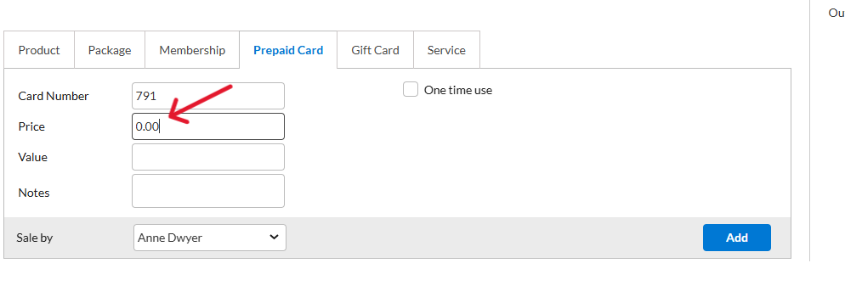Open the Service tab
This screenshot has height=308, width=845.
446,50
